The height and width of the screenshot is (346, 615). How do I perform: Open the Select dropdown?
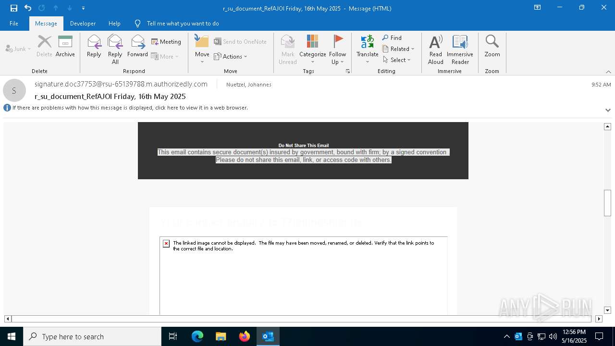point(397,60)
